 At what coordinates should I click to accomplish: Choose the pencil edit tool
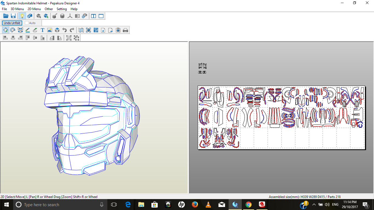click(x=28, y=30)
